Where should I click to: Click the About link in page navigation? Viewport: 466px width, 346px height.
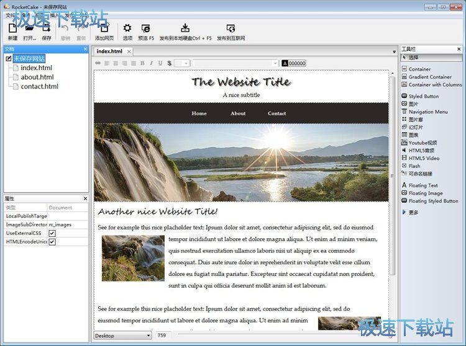[238, 113]
